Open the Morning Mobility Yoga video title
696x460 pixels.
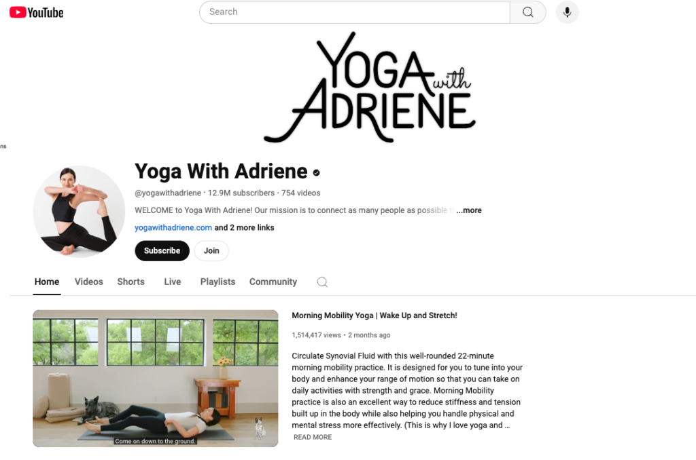pos(375,315)
